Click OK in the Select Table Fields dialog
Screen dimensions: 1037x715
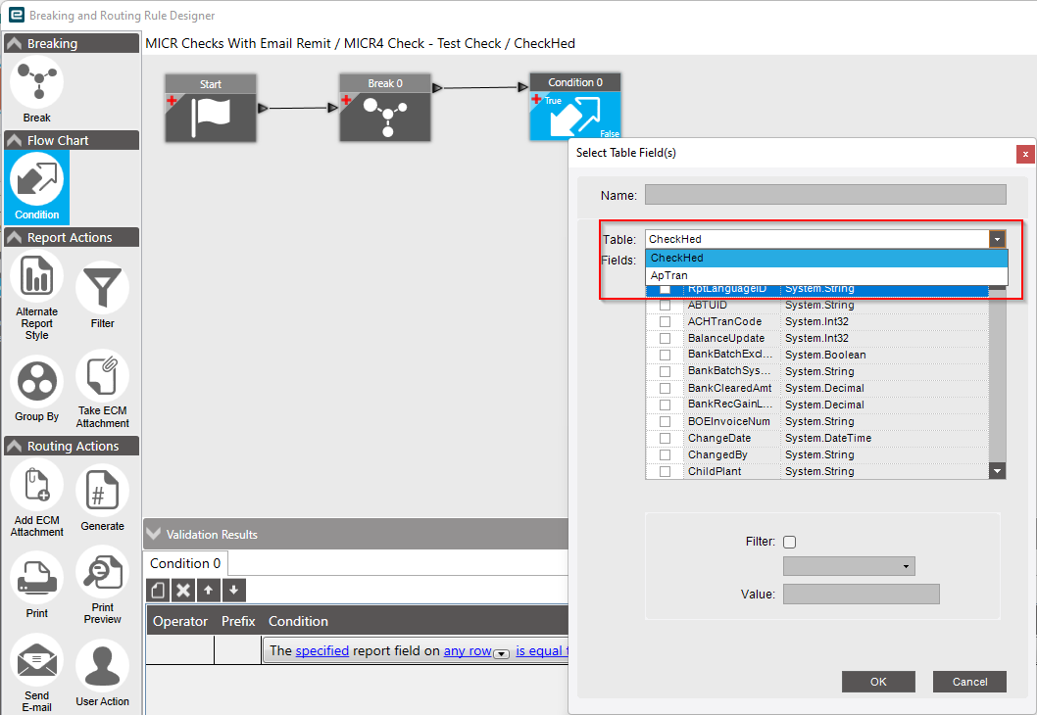point(877,682)
